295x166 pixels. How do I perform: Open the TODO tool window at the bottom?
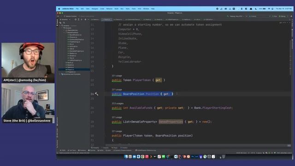(63, 150)
